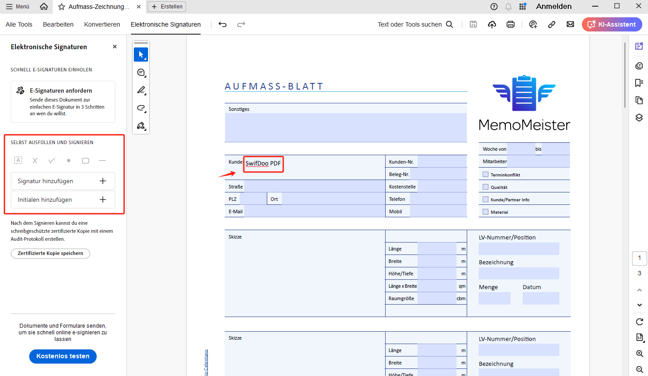Image resolution: width=648 pixels, height=376 pixels.
Task: Open the apps grid icon
Action: click(523, 7)
